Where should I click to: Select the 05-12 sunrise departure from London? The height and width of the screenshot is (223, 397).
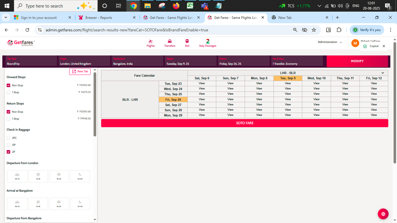tap(17, 176)
